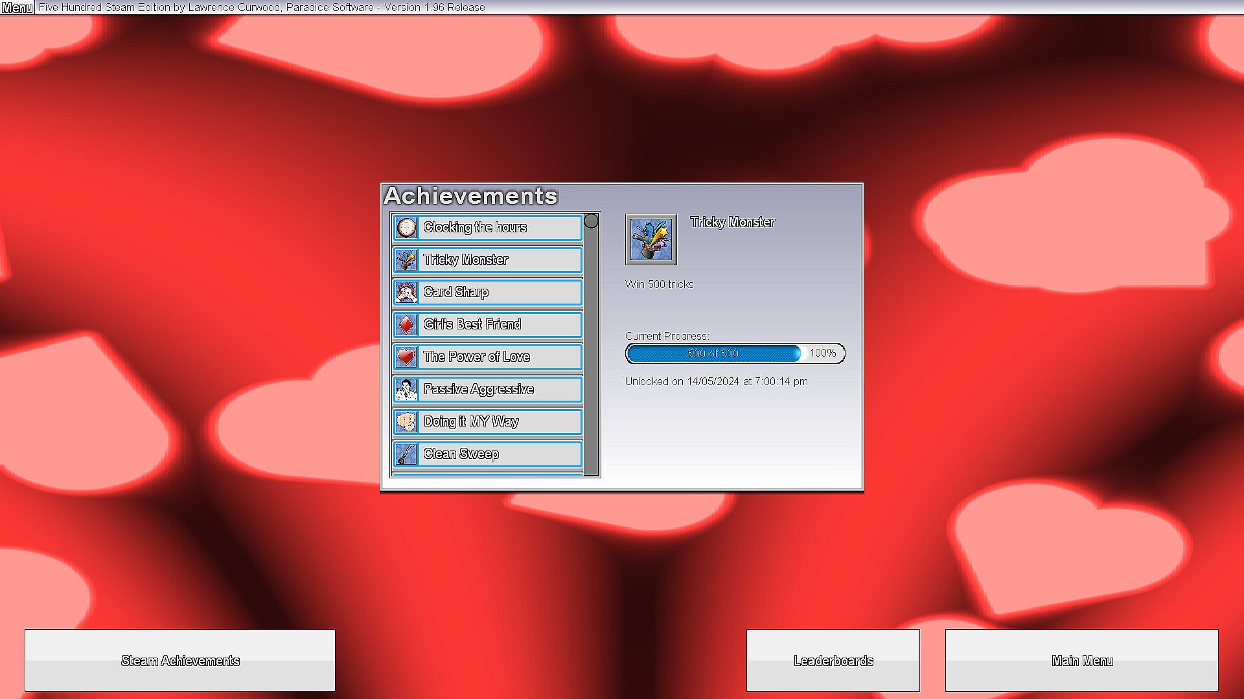The image size is (1244, 699).
Task: Select the Clocking the hours achievement
Action: click(x=499, y=228)
